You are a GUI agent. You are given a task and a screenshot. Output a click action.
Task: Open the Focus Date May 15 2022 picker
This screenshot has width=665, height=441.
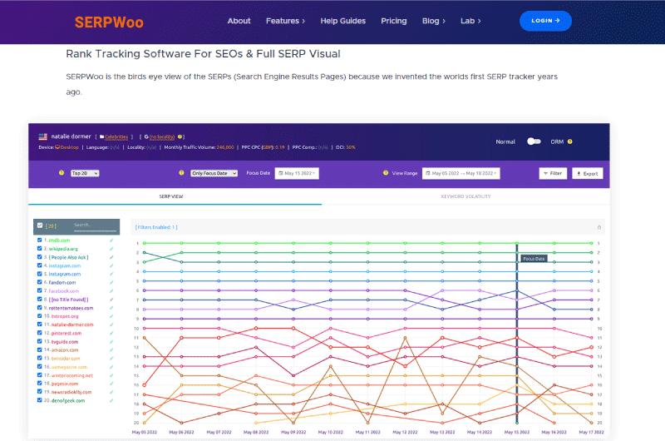pos(297,173)
